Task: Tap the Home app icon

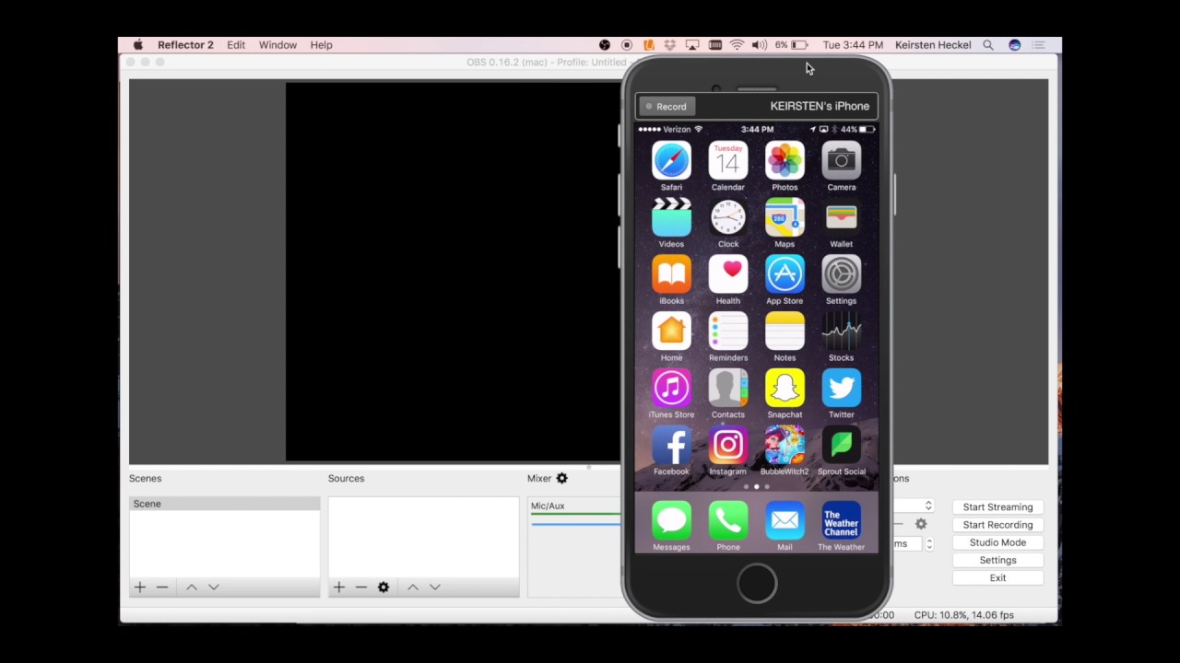Action: click(671, 331)
